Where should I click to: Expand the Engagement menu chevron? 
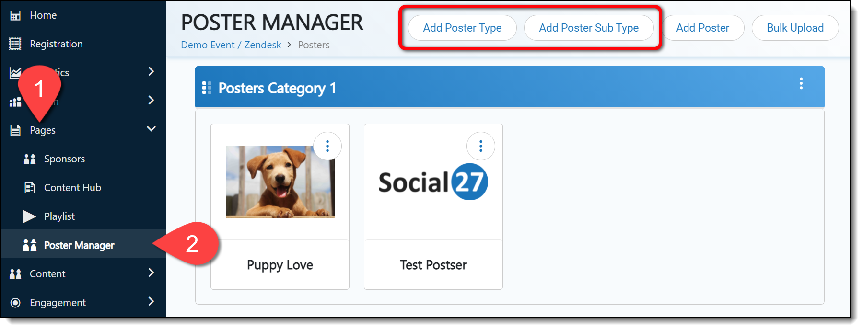point(151,301)
